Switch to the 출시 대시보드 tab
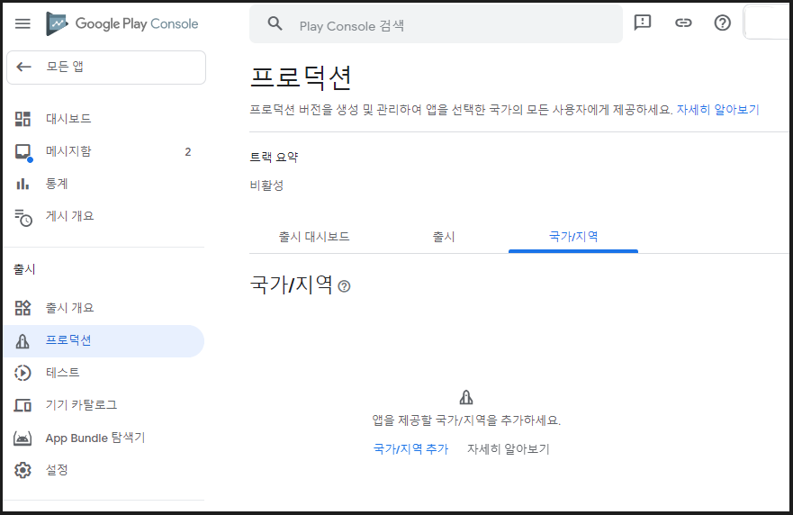Viewport: 793px width, 515px height. (x=314, y=237)
